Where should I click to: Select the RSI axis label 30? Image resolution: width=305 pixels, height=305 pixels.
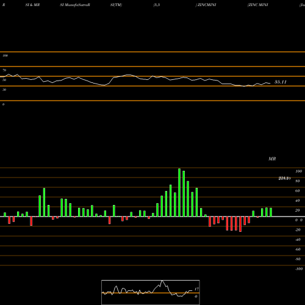[x=4, y=90]
